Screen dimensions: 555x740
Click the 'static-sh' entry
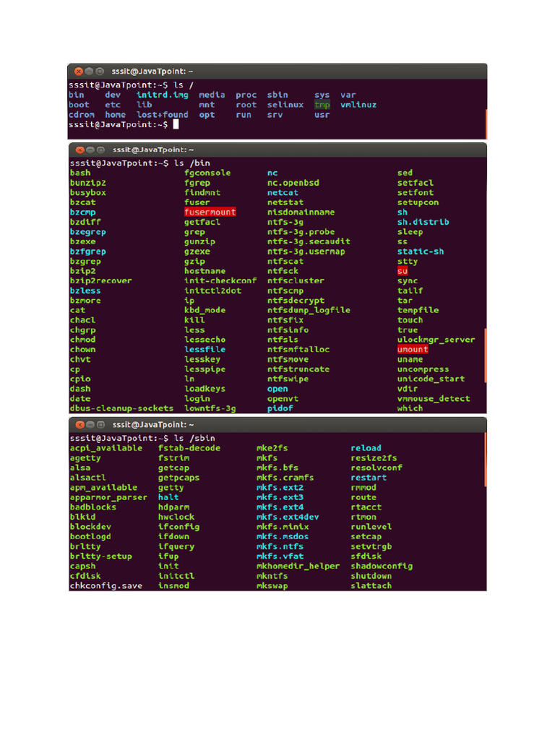[421, 251]
